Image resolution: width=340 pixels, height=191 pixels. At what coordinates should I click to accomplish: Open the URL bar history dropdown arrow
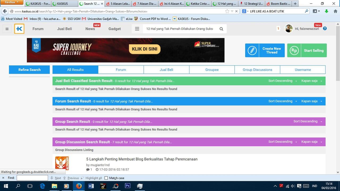(232, 11)
